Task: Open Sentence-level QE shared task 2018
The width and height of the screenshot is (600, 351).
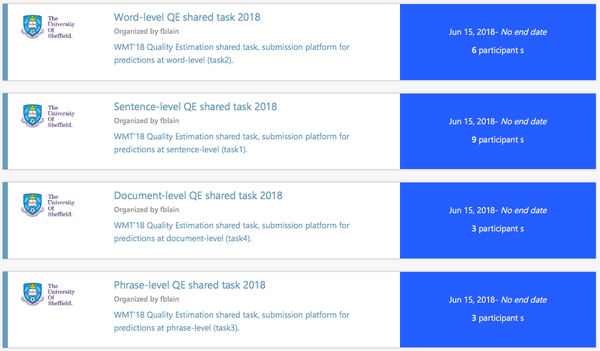Action: (195, 107)
